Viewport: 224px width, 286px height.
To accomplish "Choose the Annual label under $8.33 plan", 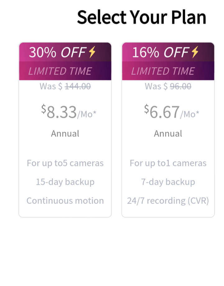I will coord(65,134).
